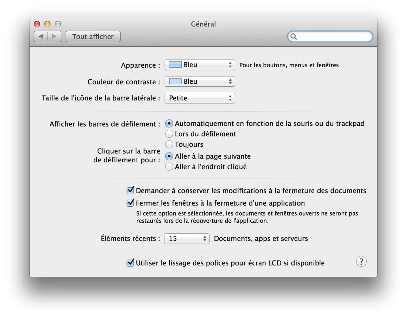Image resolution: width=407 pixels, height=318 pixels.
Task: Click the Taille de l'icône de la barre latérale label
Action: point(101,98)
